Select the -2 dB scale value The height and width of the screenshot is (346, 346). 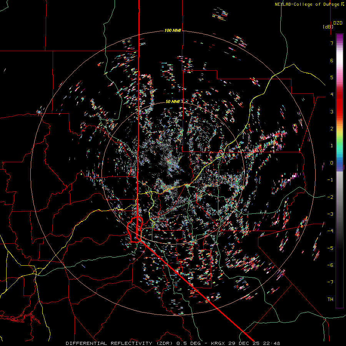coord(330,197)
